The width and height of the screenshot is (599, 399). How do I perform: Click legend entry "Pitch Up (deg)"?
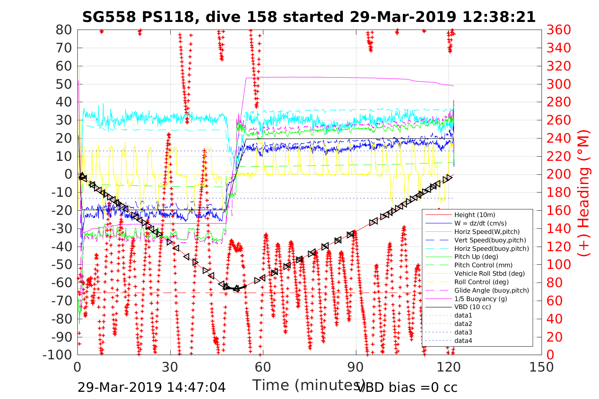click(476, 257)
